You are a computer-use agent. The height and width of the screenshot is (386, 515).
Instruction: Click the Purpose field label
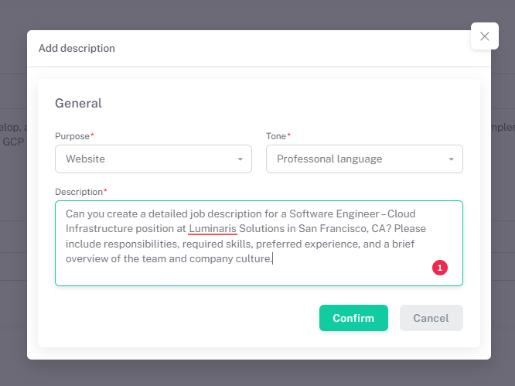pyautogui.click(x=73, y=136)
